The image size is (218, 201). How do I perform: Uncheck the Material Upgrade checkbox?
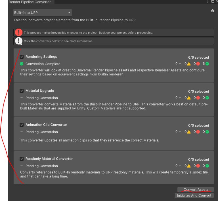coord(22,91)
